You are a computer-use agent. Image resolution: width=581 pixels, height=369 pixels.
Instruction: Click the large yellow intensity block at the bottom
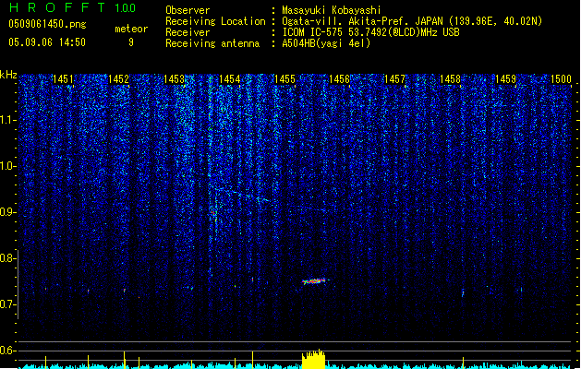tap(313, 360)
